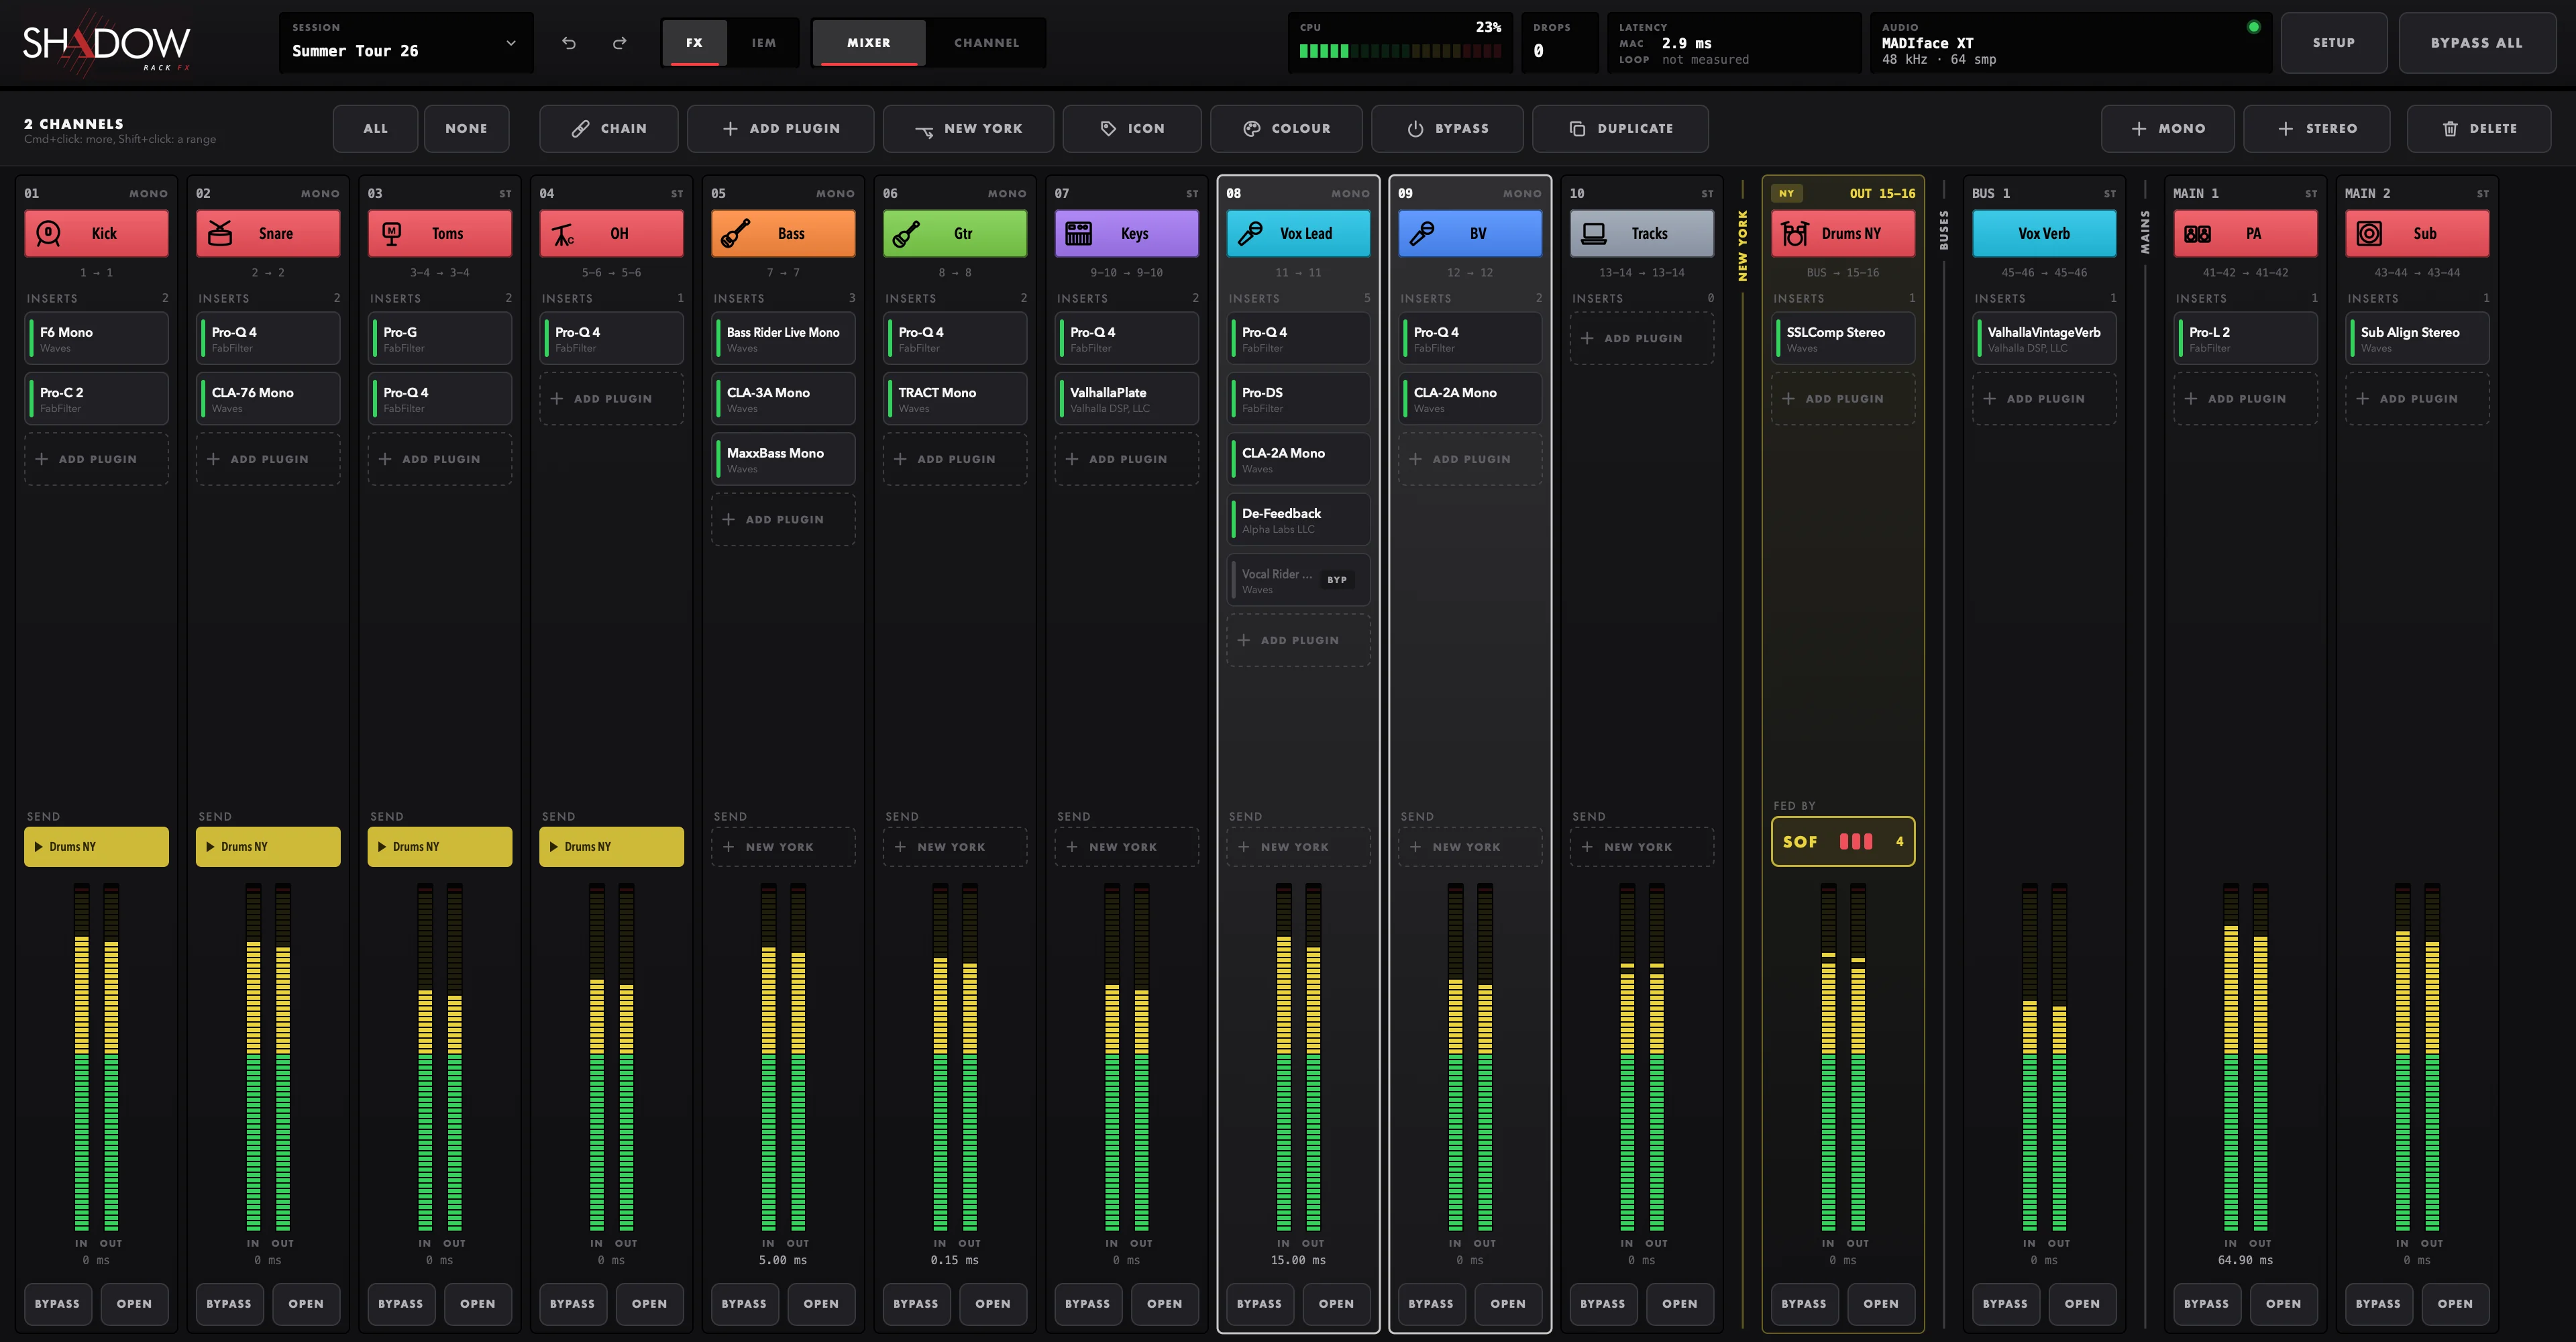
Task: Click the Delete trash icon
Action: pyautogui.click(x=2450, y=128)
